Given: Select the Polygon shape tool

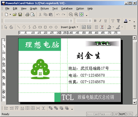Looking at the screenshot, I should [x=35, y=27].
